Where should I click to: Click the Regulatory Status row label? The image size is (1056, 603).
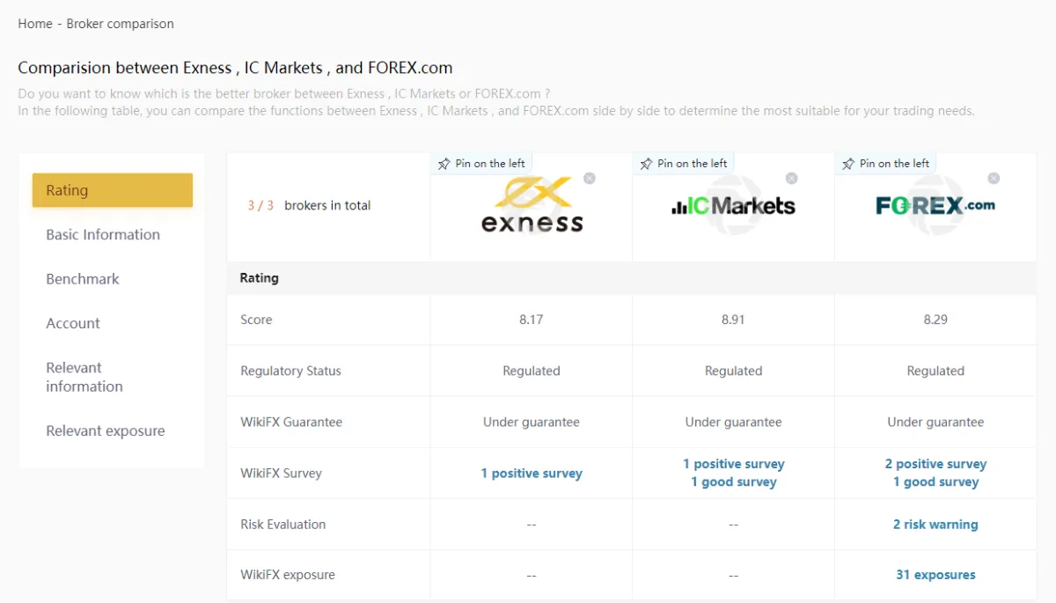tap(290, 371)
